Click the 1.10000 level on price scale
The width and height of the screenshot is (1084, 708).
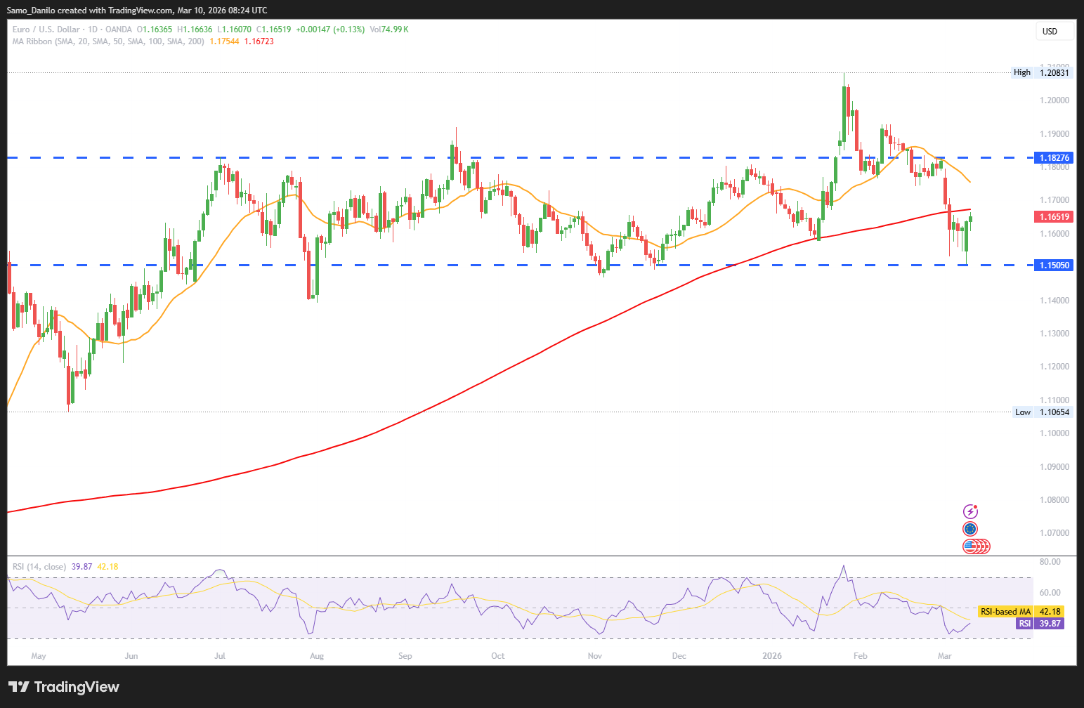tap(1054, 433)
